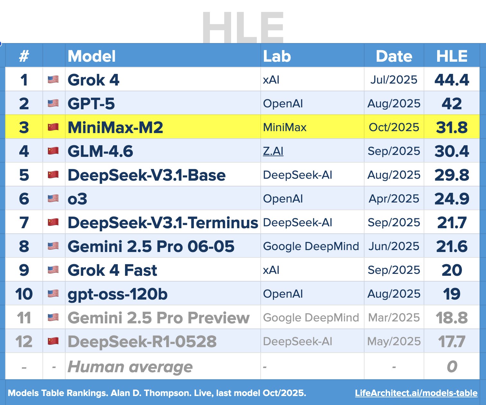Image resolution: width=486 pixels, height=405 pixels.
Task: Click the Lab column header
Action: pyautogui.click(x=277, y=56)
